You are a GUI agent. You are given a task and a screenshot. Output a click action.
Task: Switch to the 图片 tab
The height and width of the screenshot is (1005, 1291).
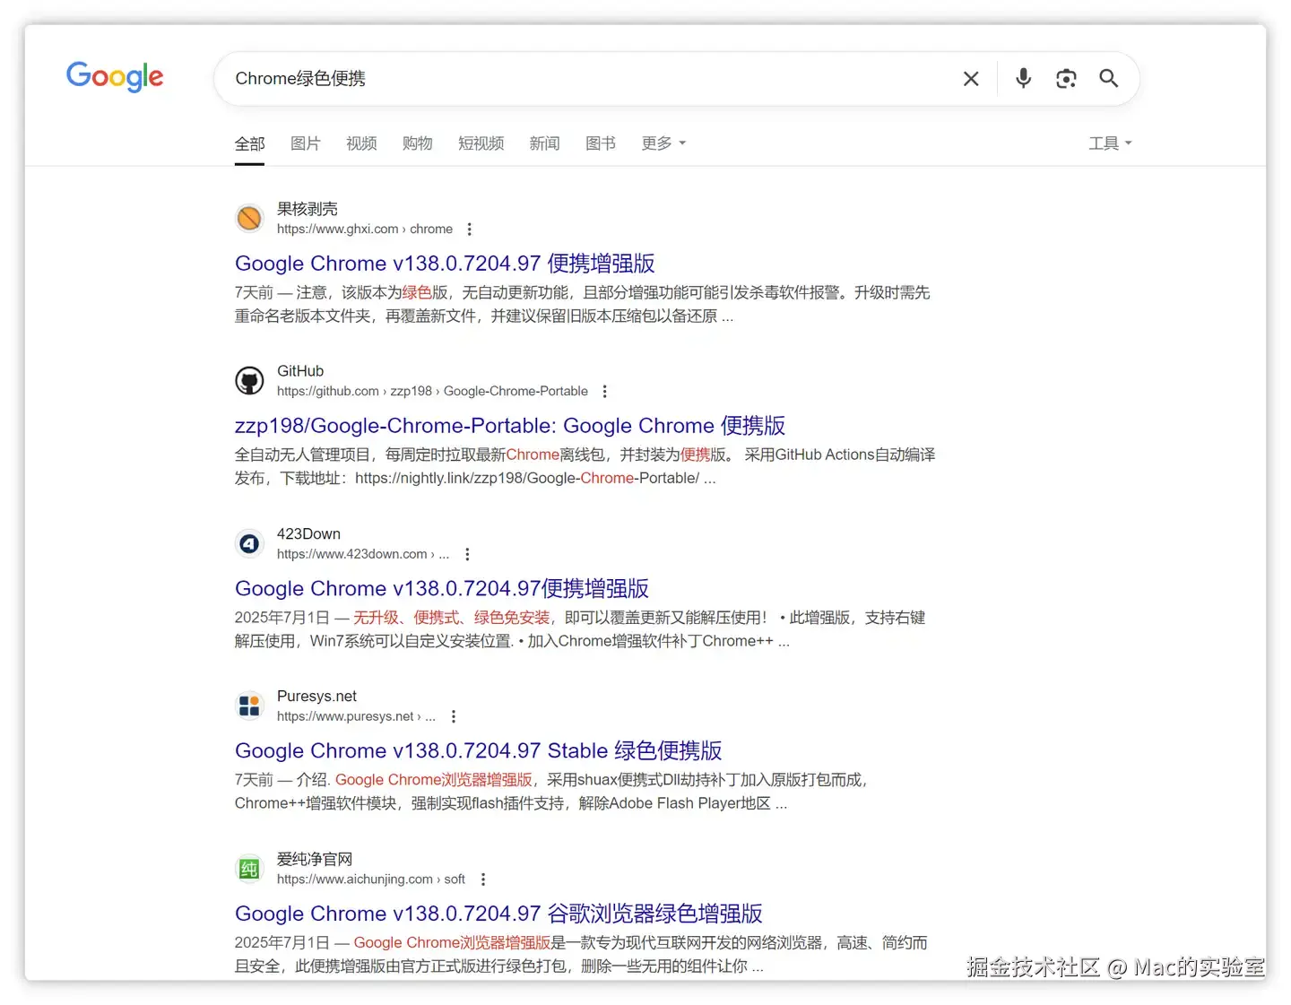(x=306, y=143)
